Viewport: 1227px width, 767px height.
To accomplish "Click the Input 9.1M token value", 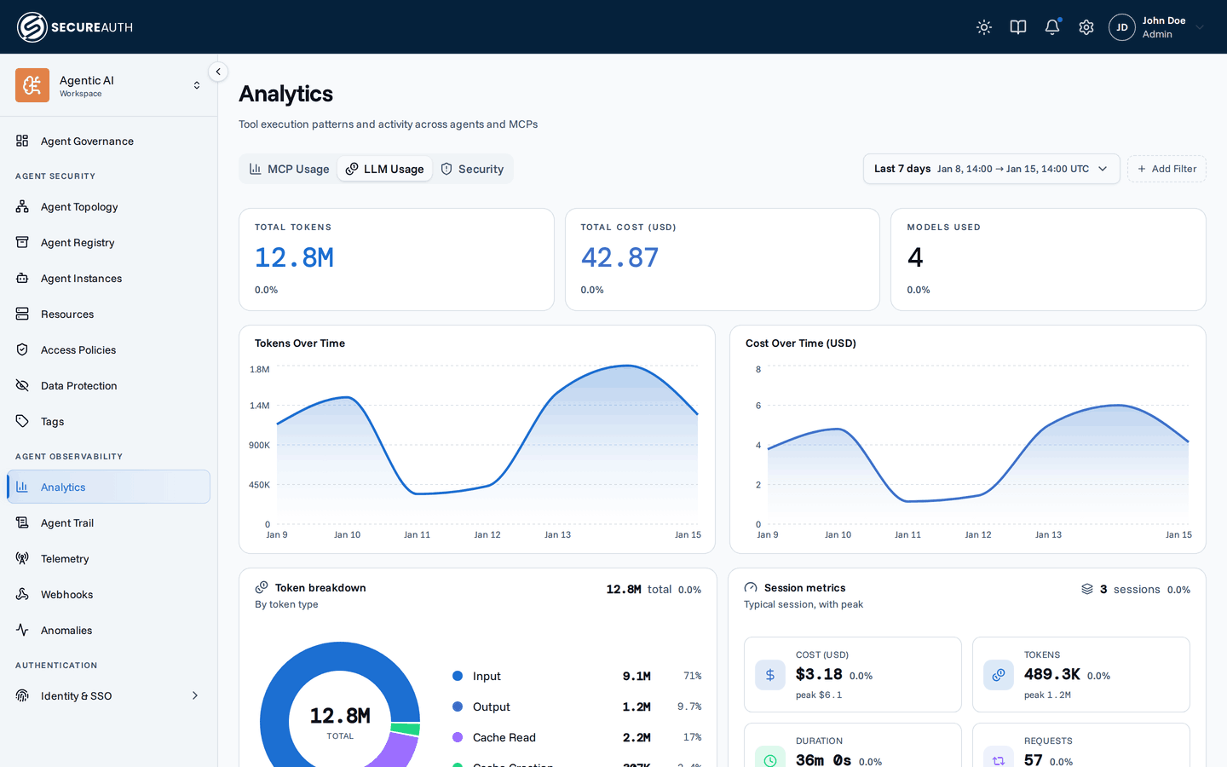I will click(x=637, y=676).
